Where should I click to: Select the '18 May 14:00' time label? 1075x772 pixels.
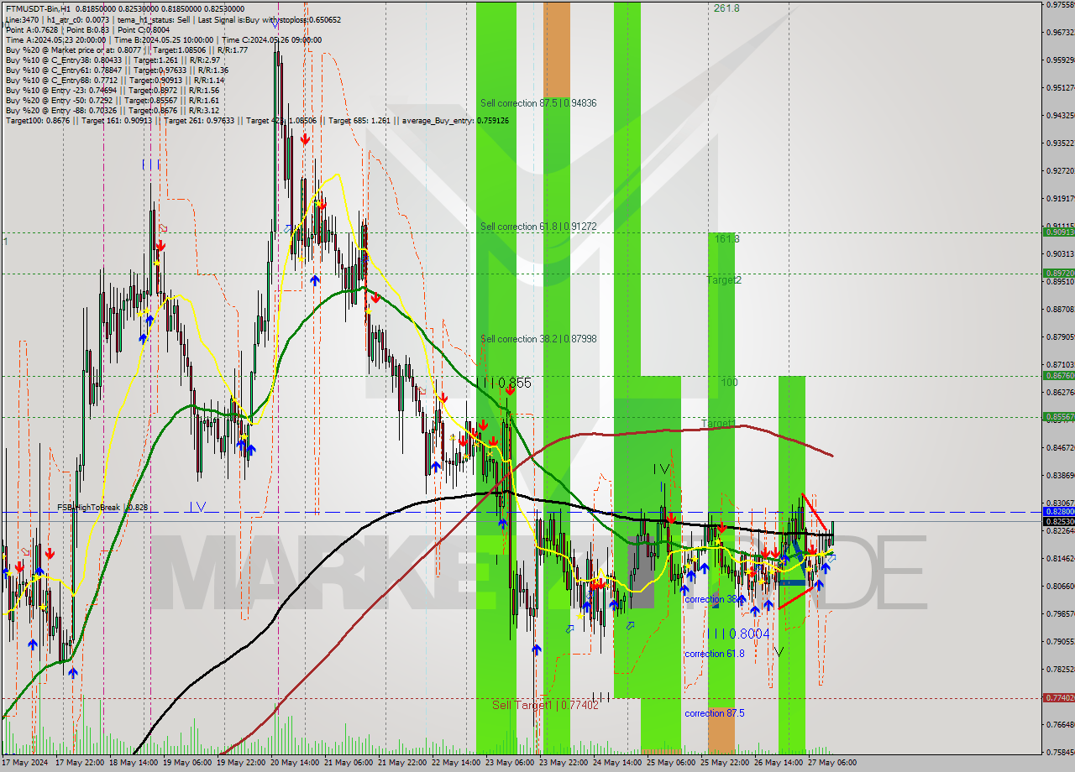133,763
